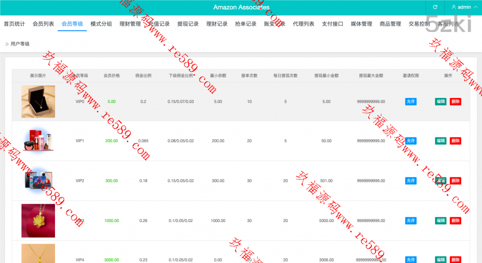The image size is (482, 263).
Task: Click the refresh icon in top bar
Action: 435,7
